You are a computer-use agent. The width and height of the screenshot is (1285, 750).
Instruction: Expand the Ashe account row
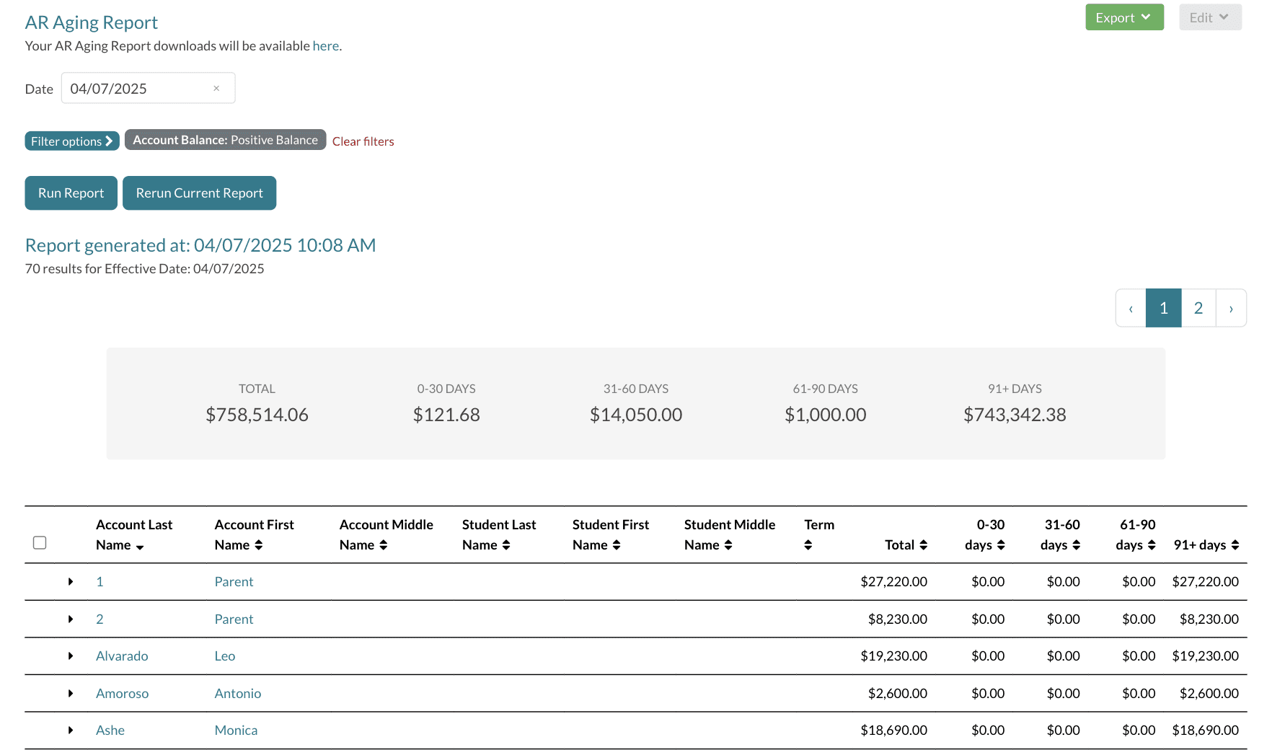[x=71, y=731]
